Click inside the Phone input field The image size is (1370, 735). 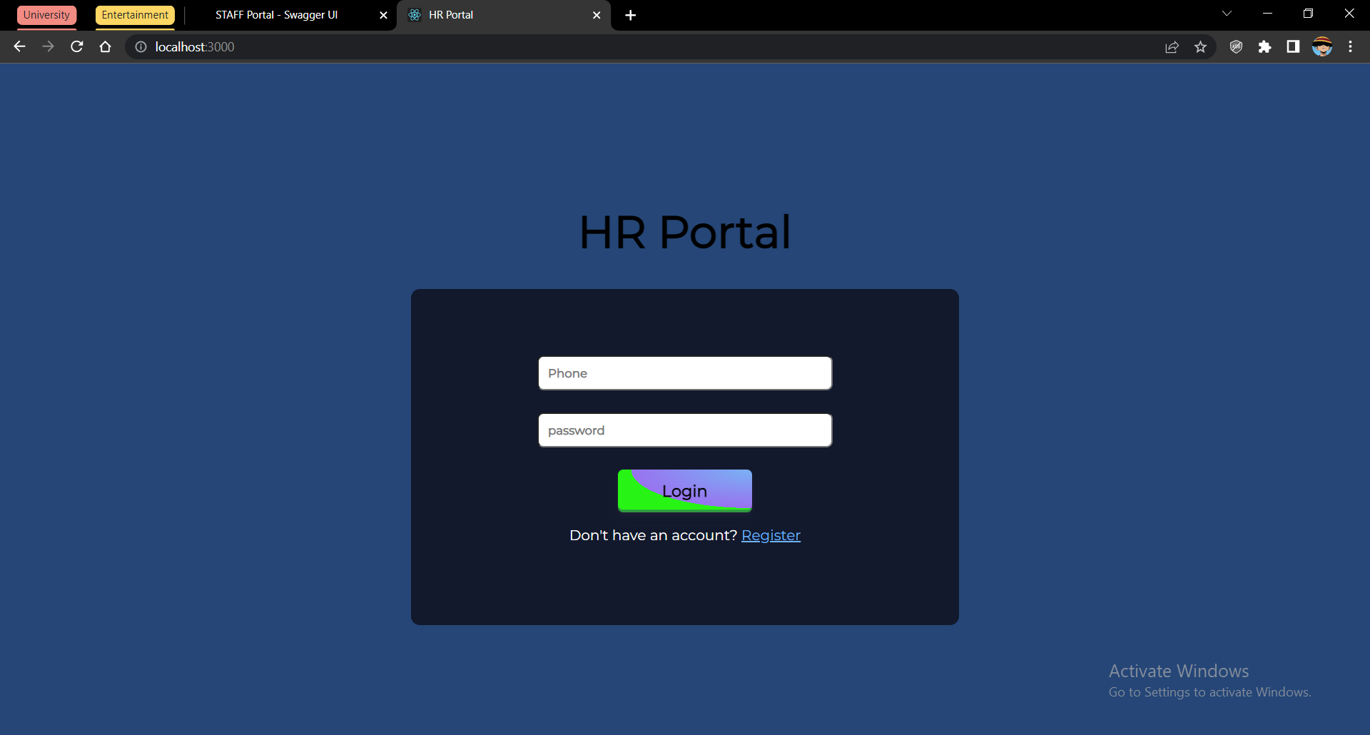(684, 372)
